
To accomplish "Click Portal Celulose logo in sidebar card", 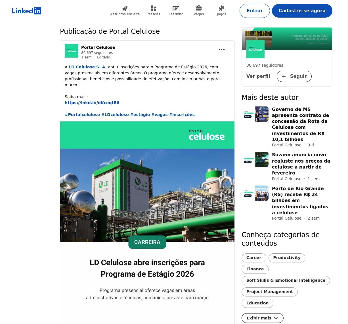I will (x=255, y=49).
